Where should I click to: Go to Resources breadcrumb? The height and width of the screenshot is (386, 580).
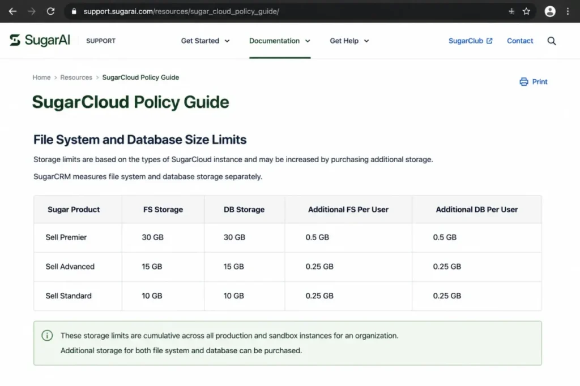click(76, 77)
